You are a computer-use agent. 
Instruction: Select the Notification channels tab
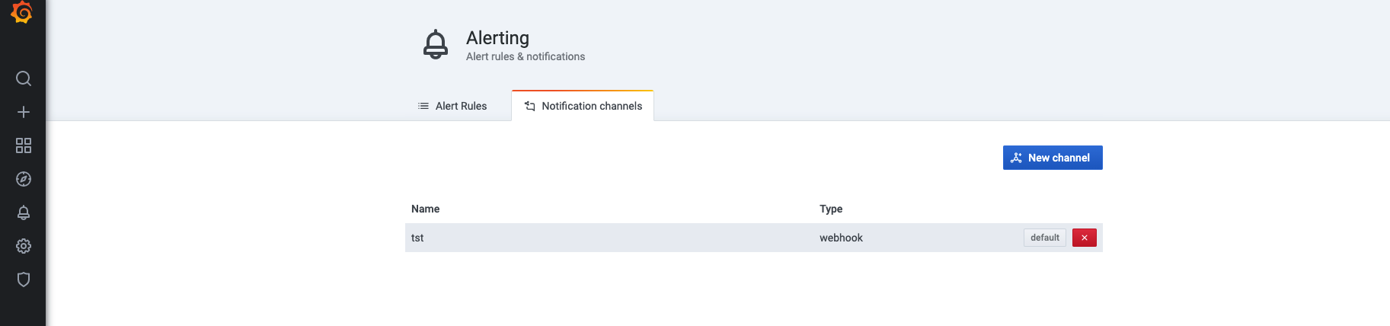pyautogui.click(x=583, y=106)
